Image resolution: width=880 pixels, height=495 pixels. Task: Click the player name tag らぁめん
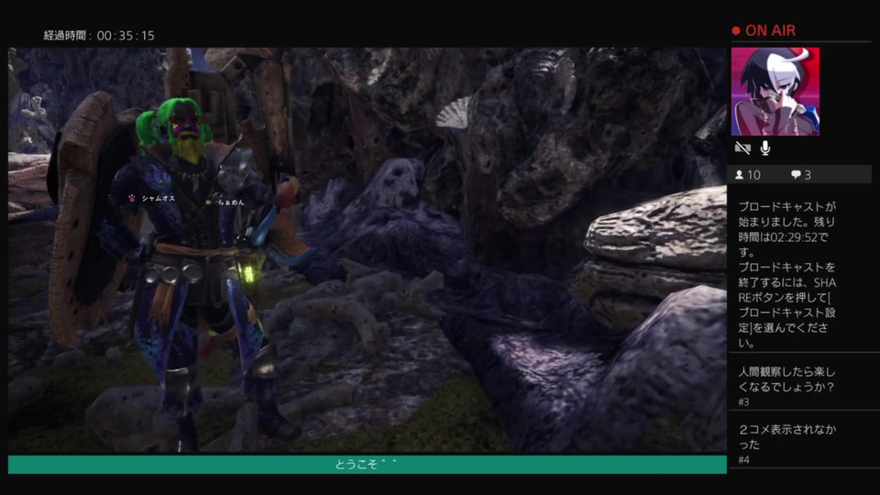pyautogui.click(x=231, y=202)
